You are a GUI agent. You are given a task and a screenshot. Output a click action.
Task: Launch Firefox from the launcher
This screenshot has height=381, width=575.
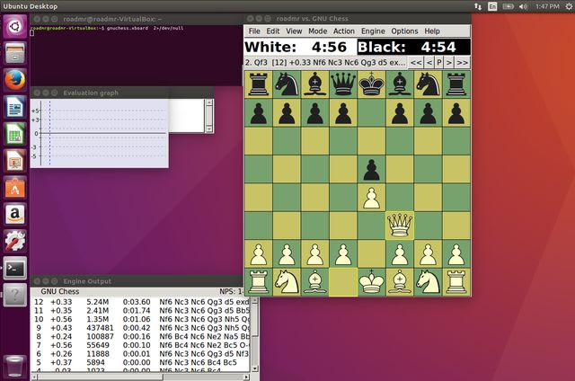click(15, 80)
